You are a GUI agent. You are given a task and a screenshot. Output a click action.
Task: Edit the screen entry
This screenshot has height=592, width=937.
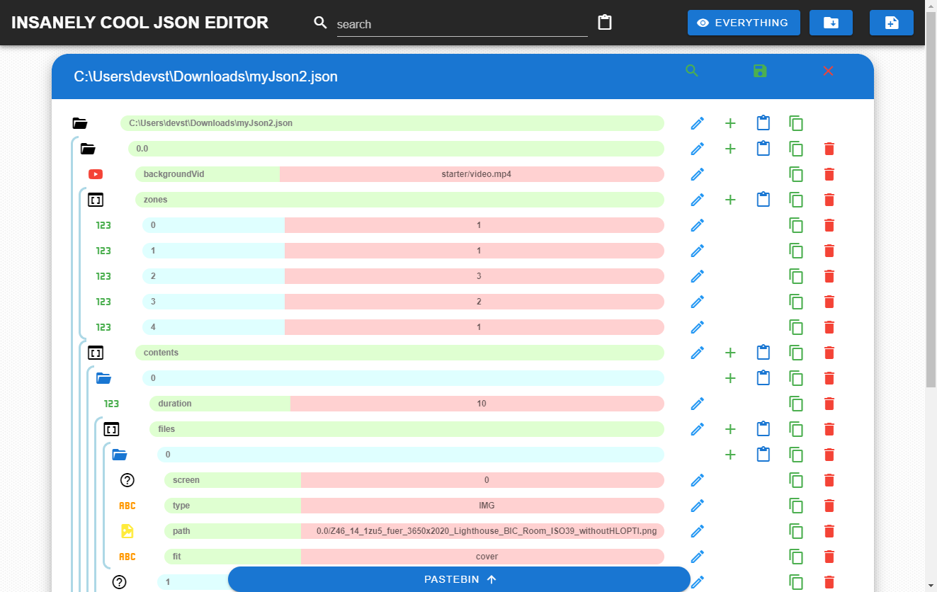pyautogui.click(x=698, y=480)
